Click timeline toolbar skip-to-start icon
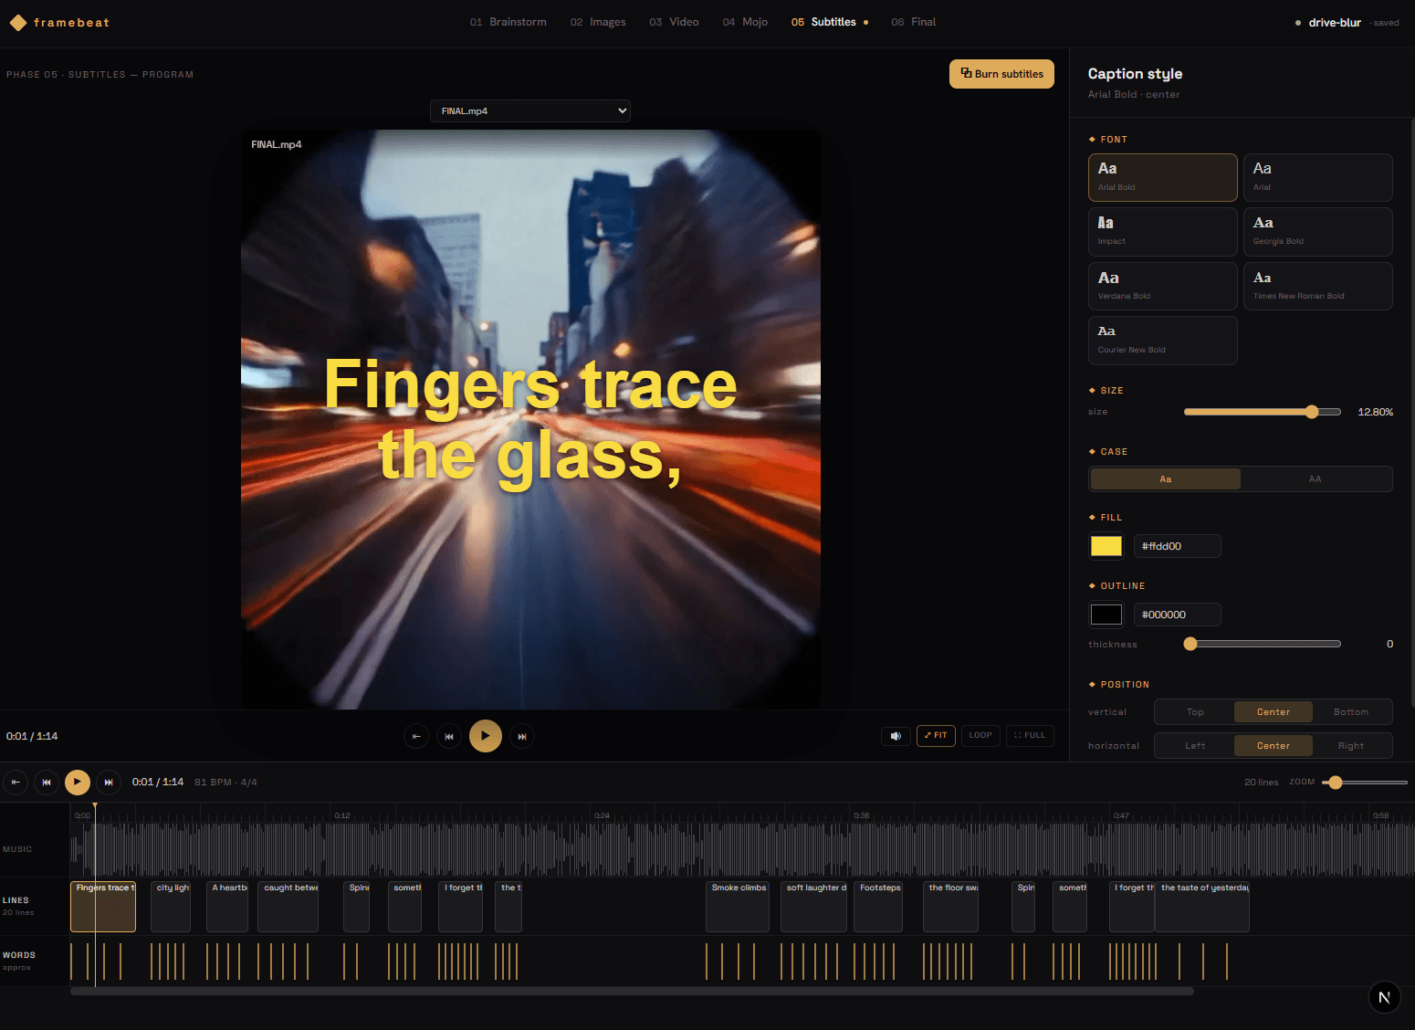1415x1030 pixels. coord(16,783)
